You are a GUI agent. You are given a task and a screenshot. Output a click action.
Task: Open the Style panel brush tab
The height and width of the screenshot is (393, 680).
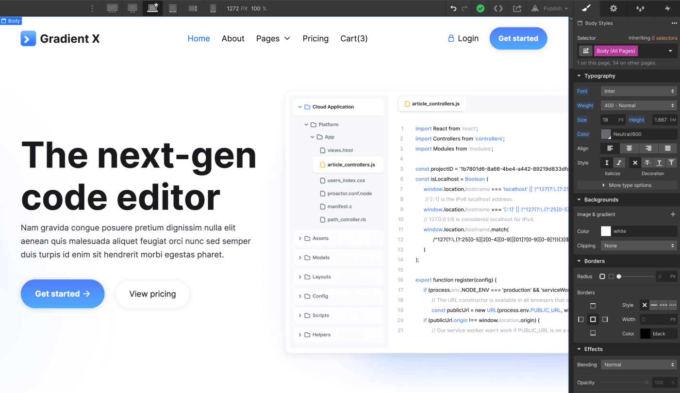(586, 8)
